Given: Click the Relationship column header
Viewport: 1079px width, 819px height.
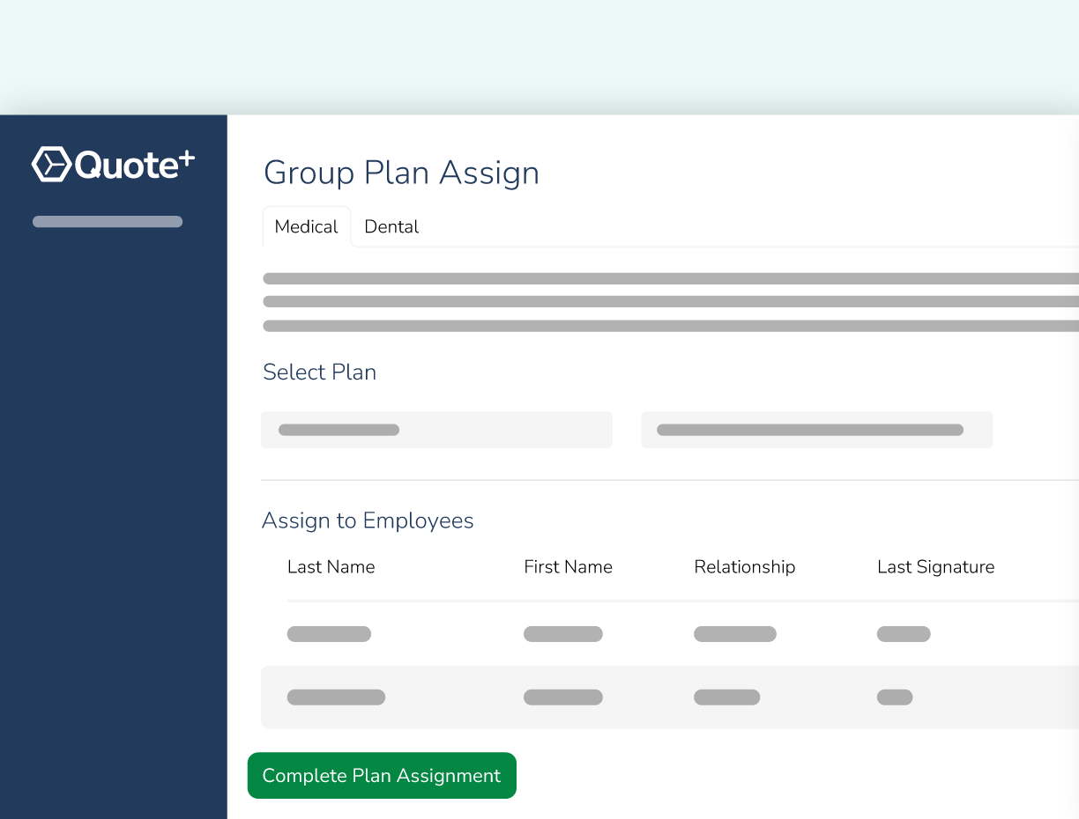Looking at the screenshot, I should pos(744,566).
